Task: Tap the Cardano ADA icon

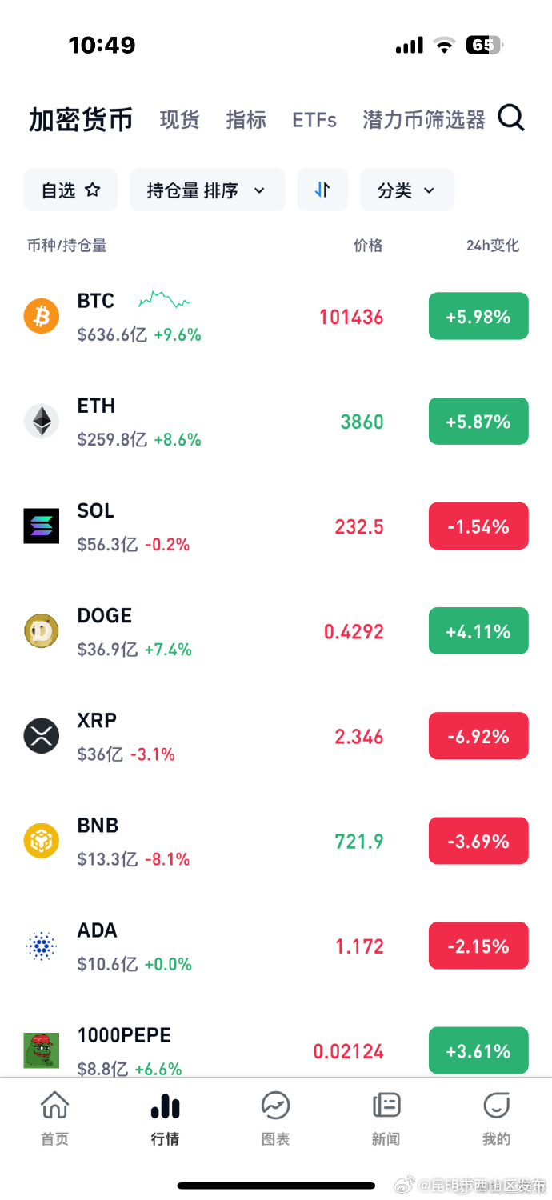Action: [x=42, y=946]
